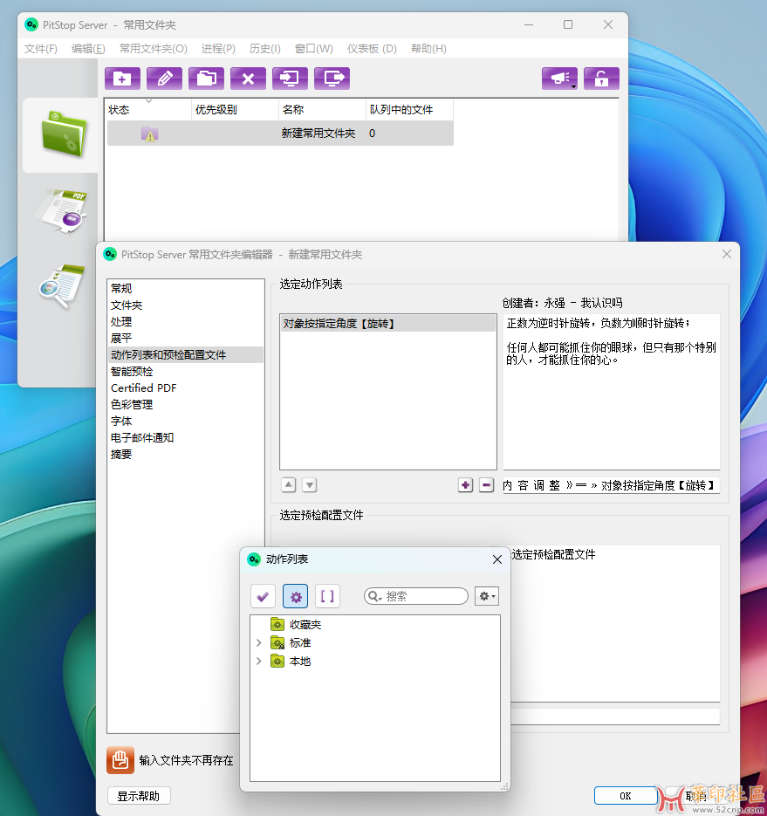This screenshot has width=767, height=816.
Task: Expand the 标准 folder in tree
Action: [x=258, y=643]
